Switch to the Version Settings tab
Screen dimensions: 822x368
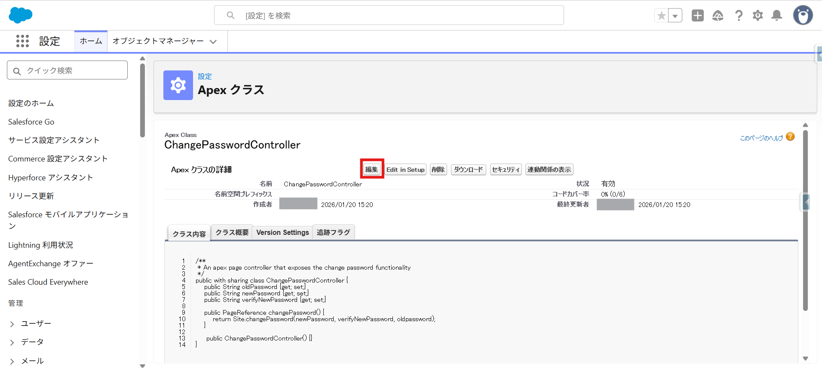[282, 232]
